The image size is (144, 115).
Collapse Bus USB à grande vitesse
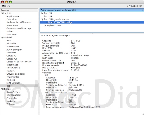point(42,19)
